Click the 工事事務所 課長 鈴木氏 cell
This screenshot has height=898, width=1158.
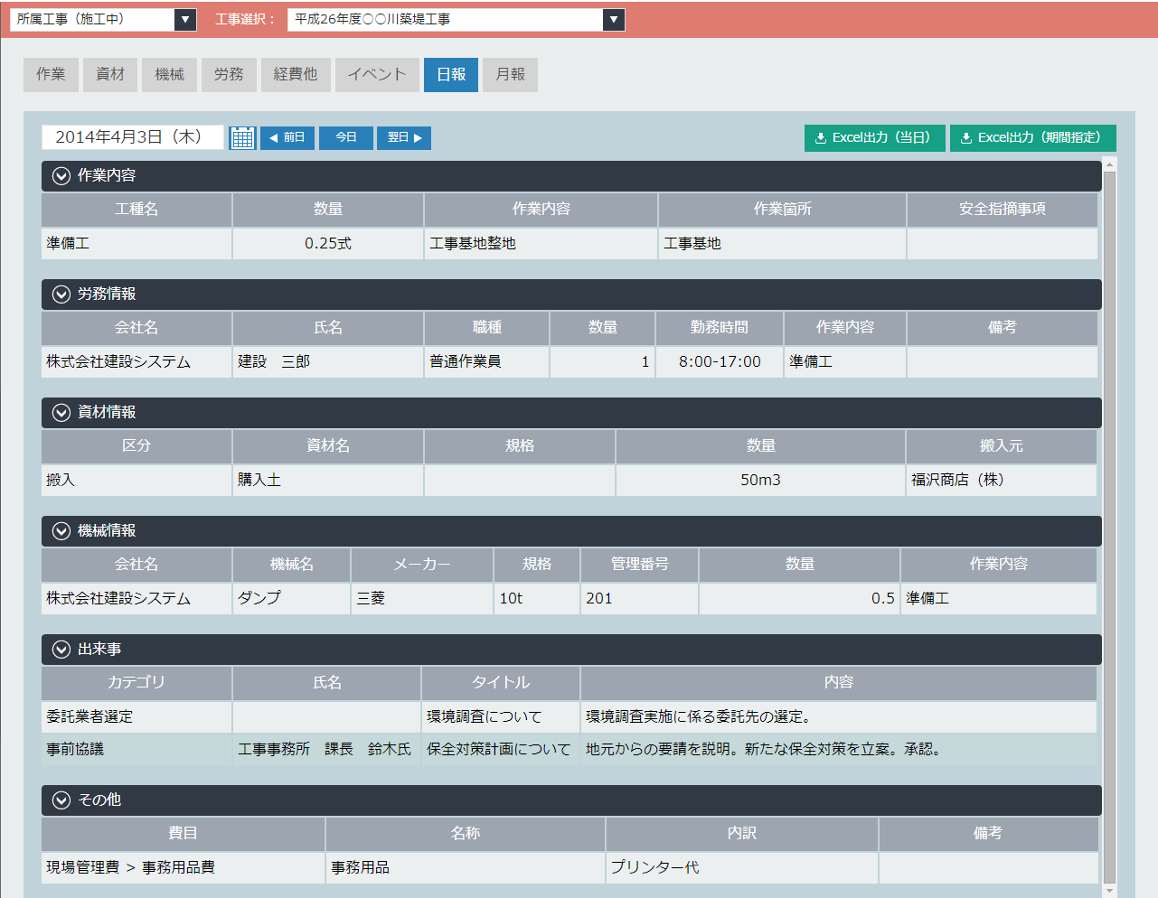pyautogui.click(x=326, y=750)
